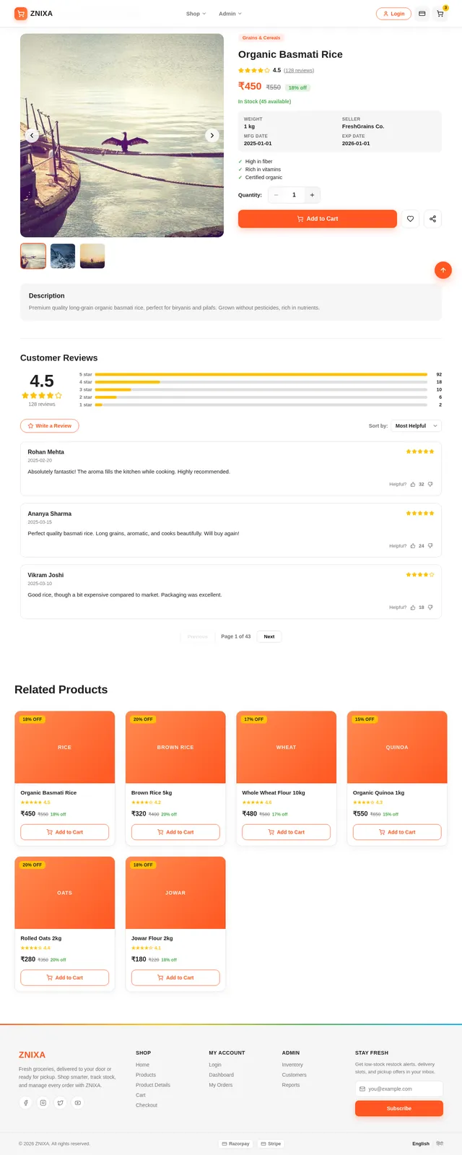Open the Most Helpful sort dropdown
Image resolution: width=462 pixels, height=1155 pixels.
coord(416,426)
